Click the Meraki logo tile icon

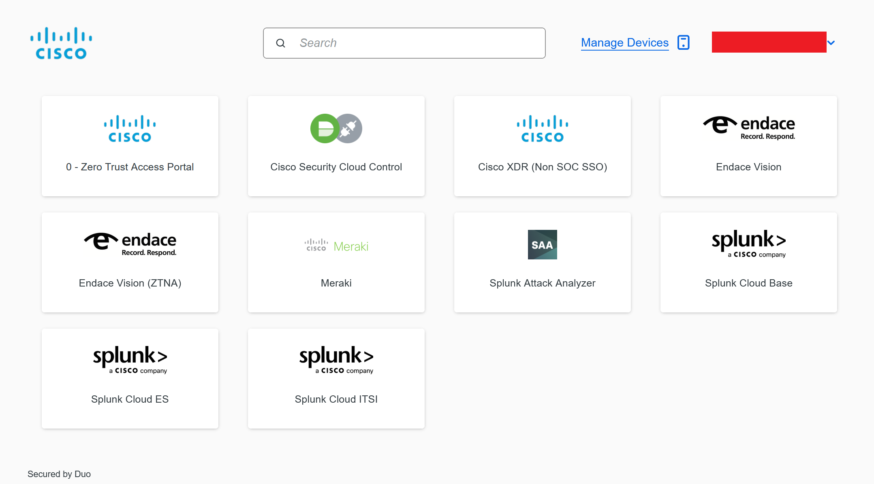click(336, 246)
